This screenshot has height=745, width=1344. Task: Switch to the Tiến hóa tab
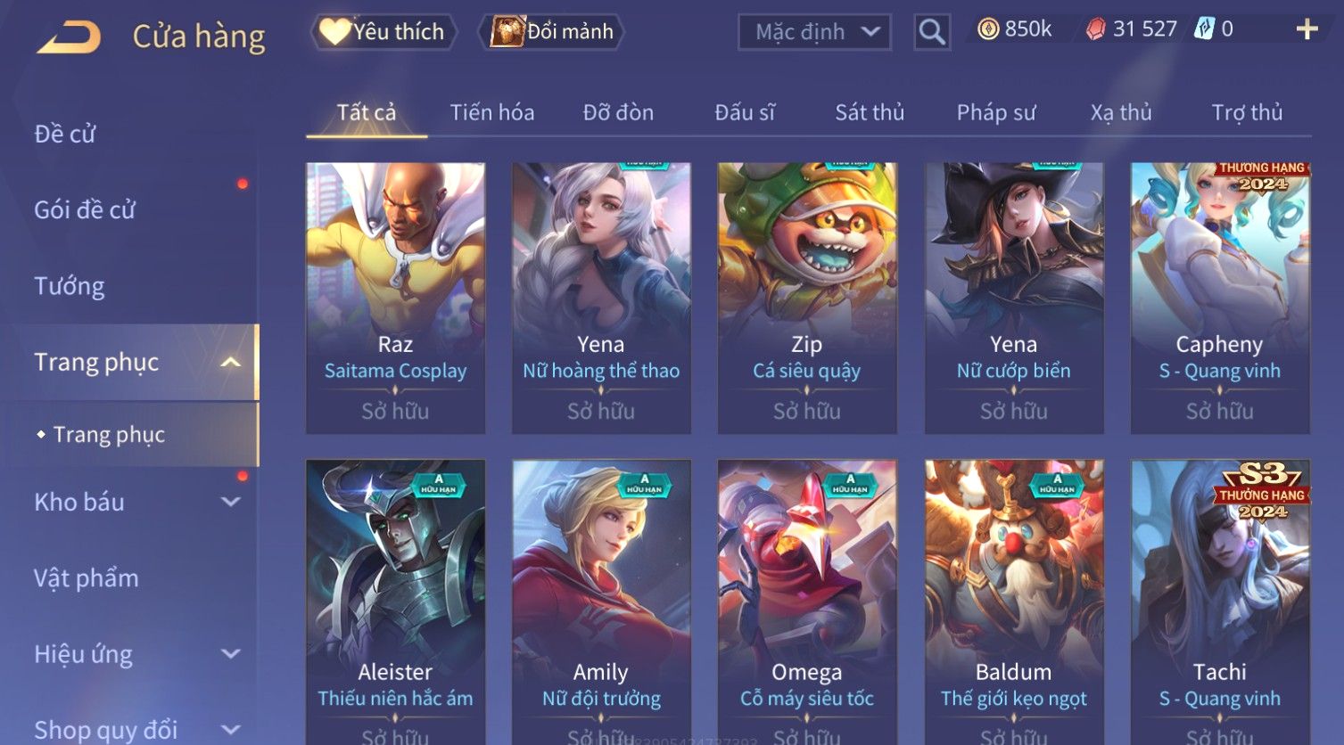[x=492, y=112]
